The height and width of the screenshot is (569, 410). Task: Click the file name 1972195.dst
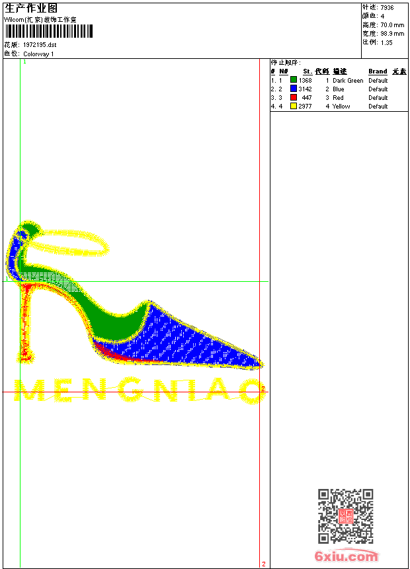click(40, 45)
